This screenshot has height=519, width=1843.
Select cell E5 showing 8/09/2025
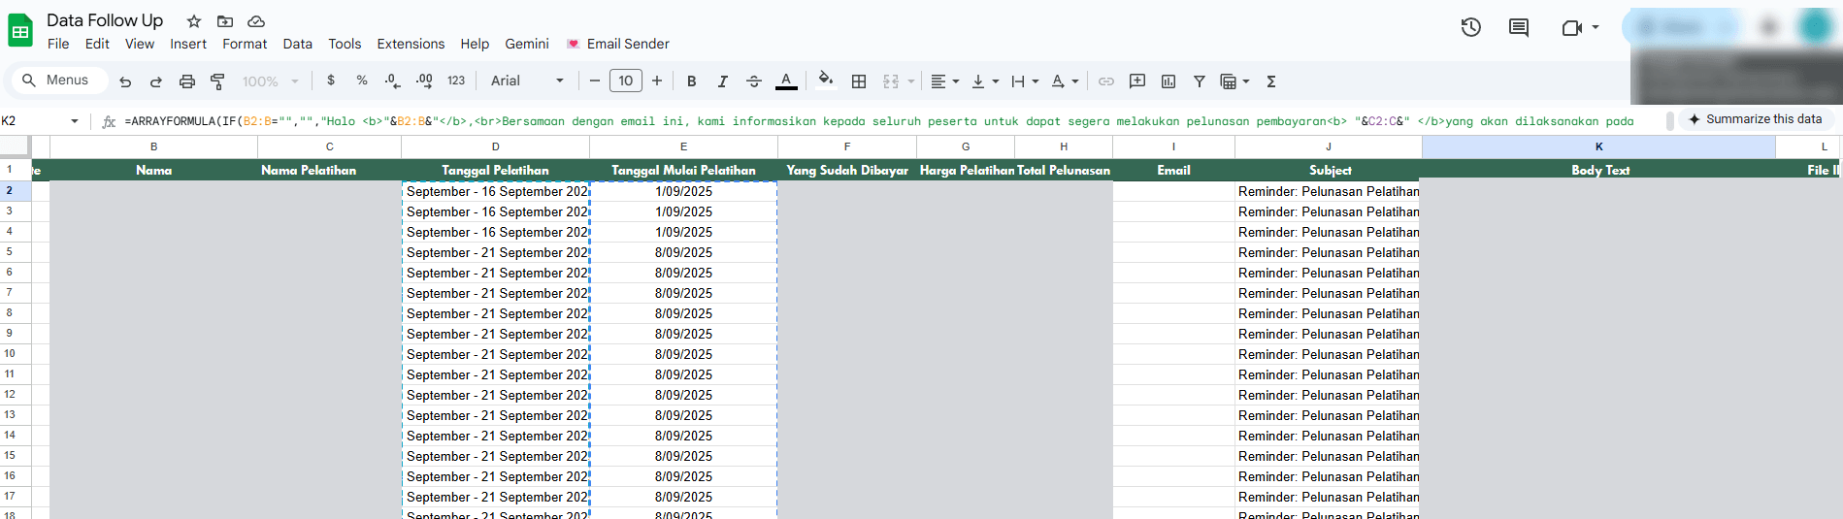pos(683,252)
